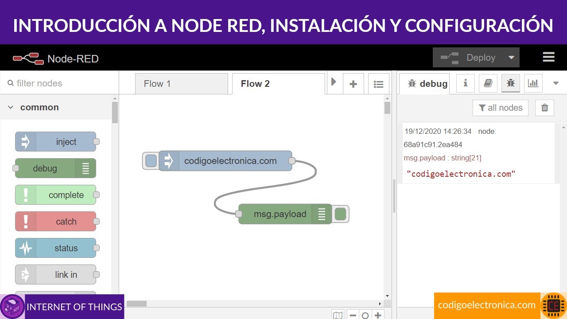Zoom out with the minus button
This screenshot has width=567, height=319.
coord(353,315)
